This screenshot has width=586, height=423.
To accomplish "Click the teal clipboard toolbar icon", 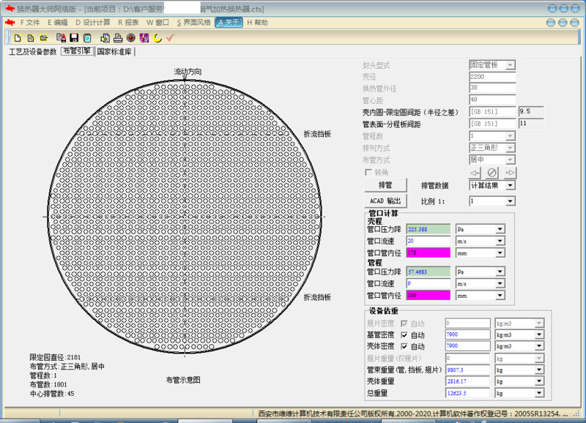I will pyautogui.click(x=87, y=38).
